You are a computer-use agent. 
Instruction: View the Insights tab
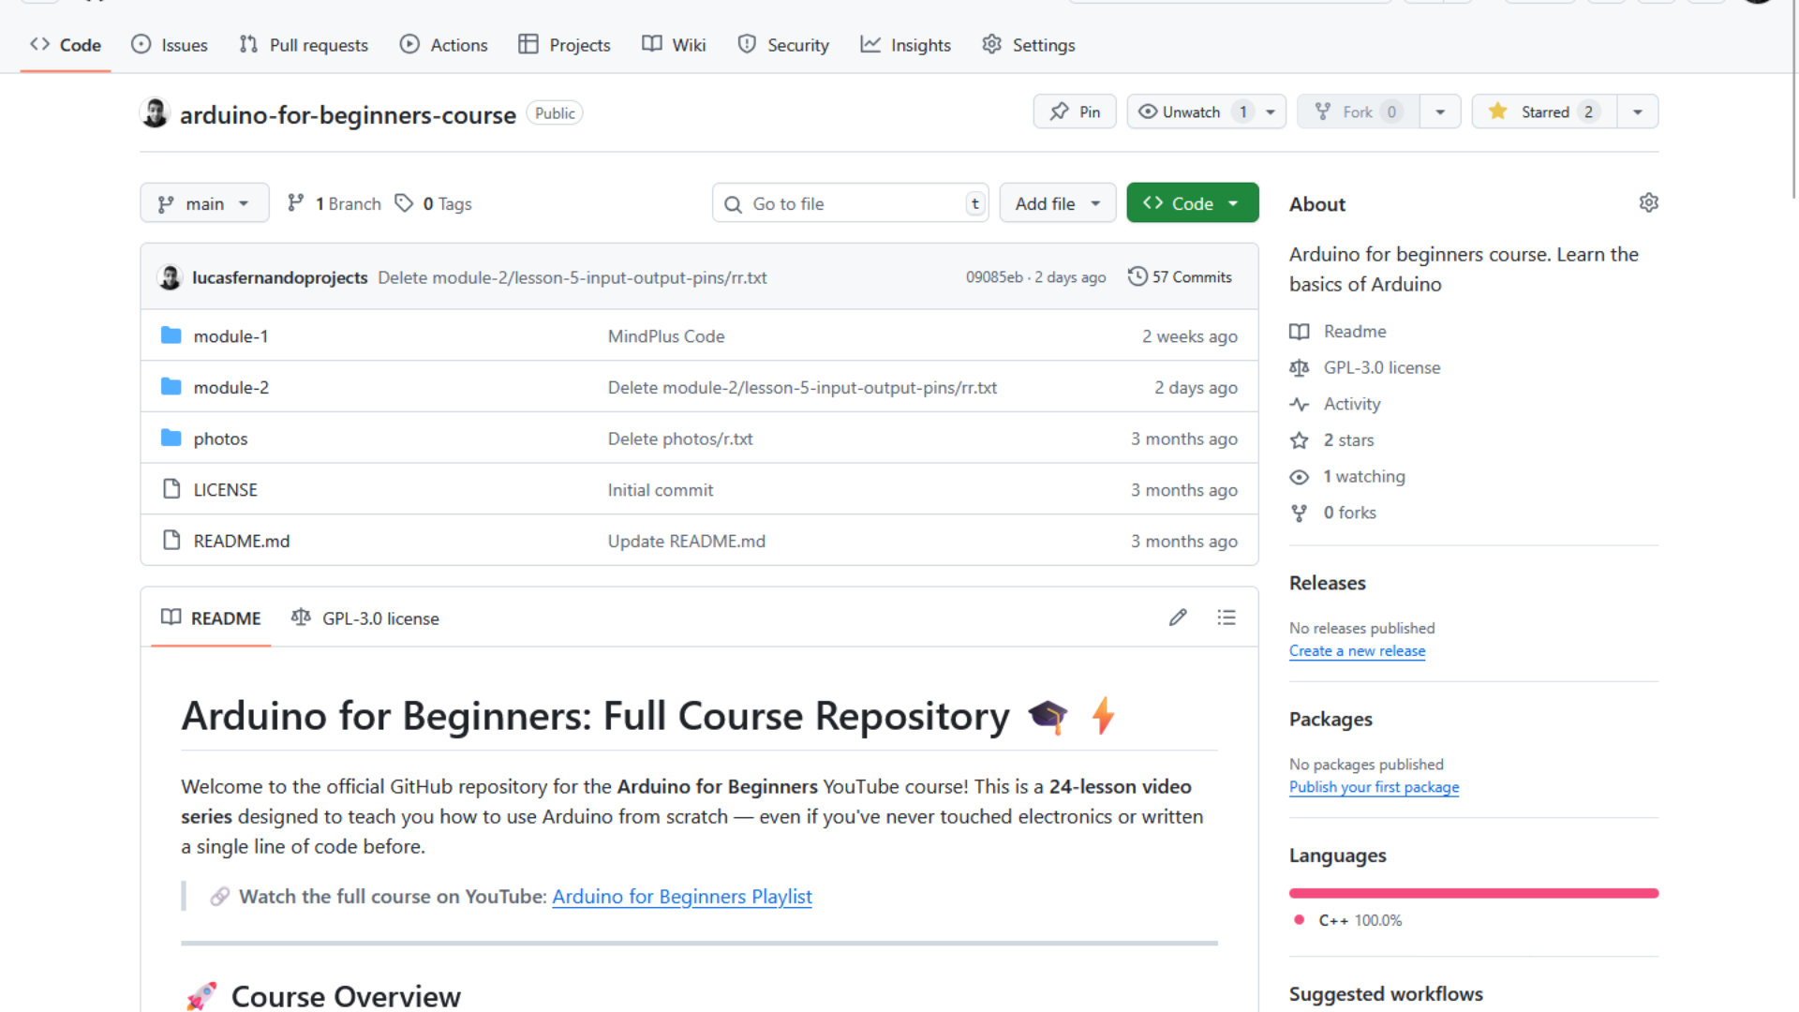pyautogui.click(x=906, y=45)
